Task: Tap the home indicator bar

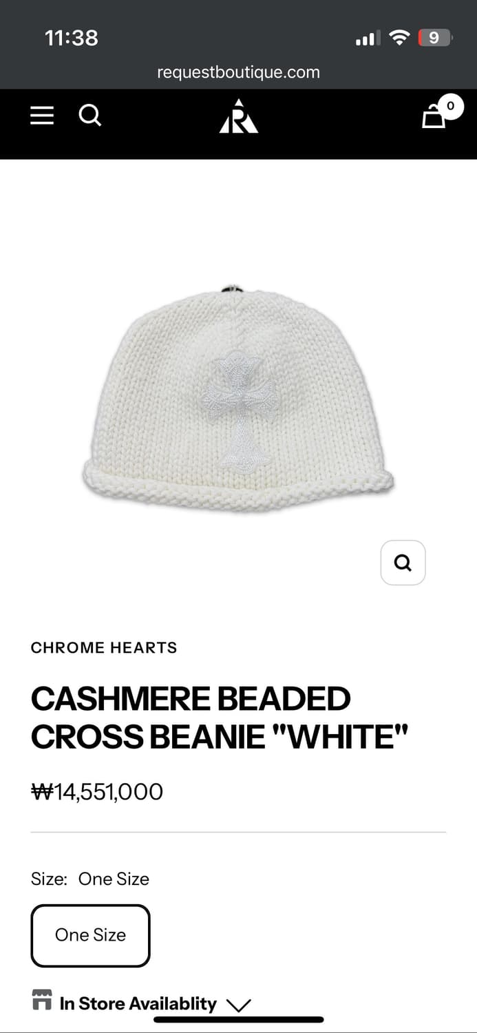Action: pos(238,1020)
